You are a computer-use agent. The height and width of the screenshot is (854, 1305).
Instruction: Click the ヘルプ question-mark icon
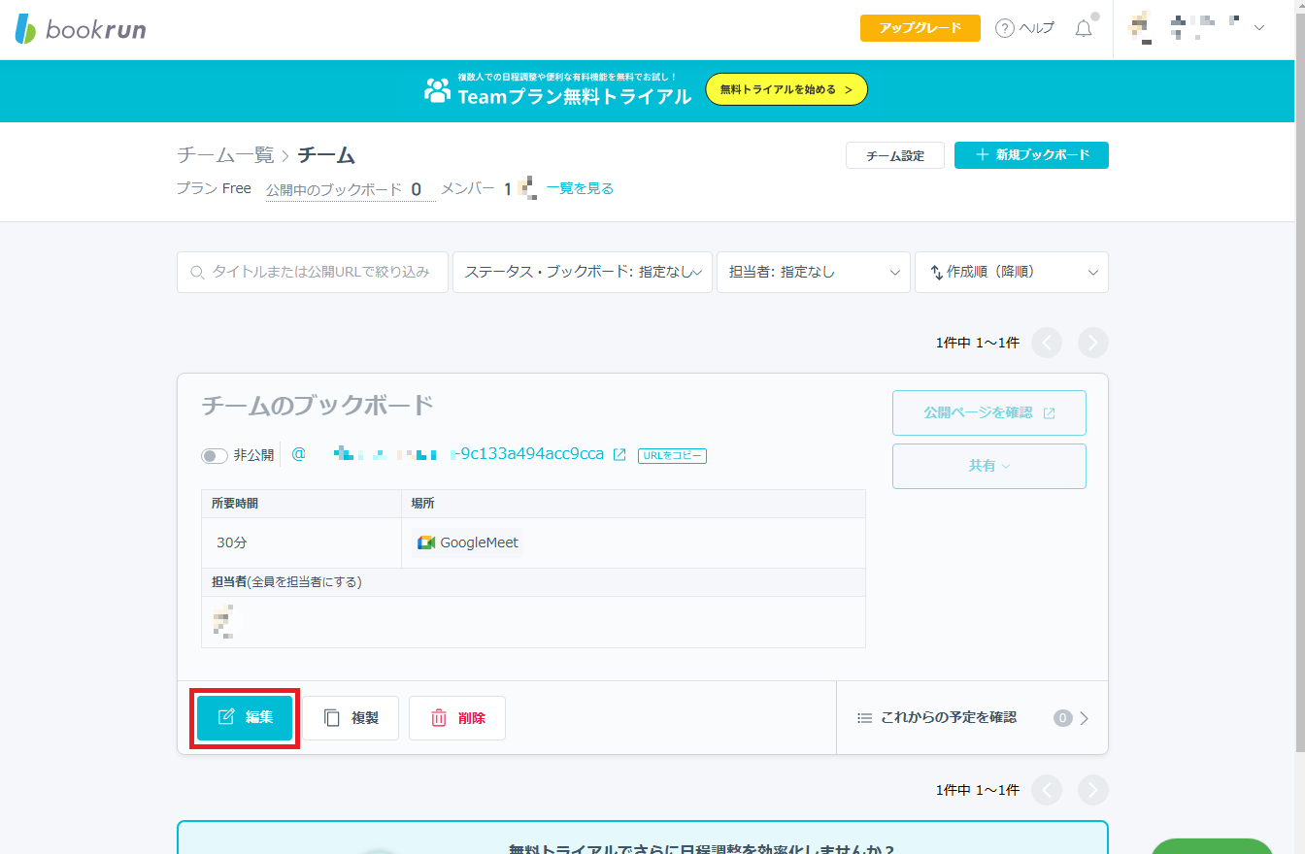coord(1003,28)
